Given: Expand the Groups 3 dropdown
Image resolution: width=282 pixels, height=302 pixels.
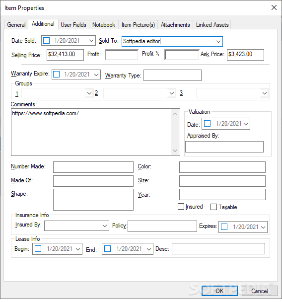Looking at the screenshot, I should 265,93.
